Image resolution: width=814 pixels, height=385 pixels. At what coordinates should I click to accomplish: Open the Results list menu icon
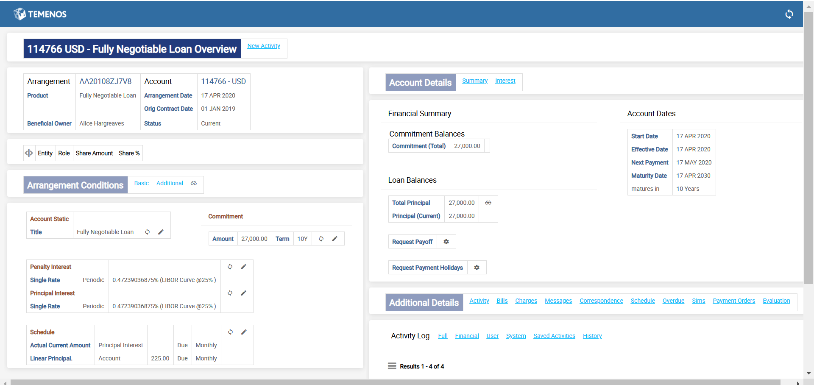click(392, 366)
